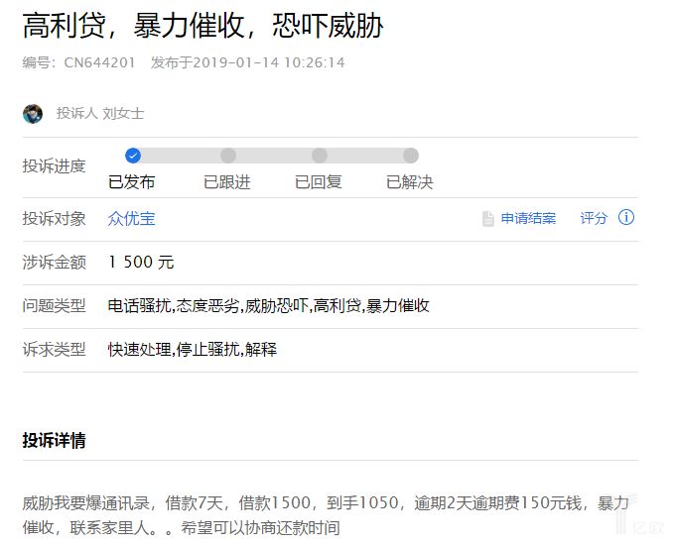Click the issue type tags starting with 电话骚扰
Viewport: 674px width, 544px height.
click(268, 306)
